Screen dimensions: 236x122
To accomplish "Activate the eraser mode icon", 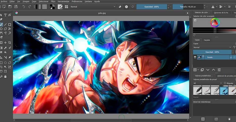I will click(120, 7).
